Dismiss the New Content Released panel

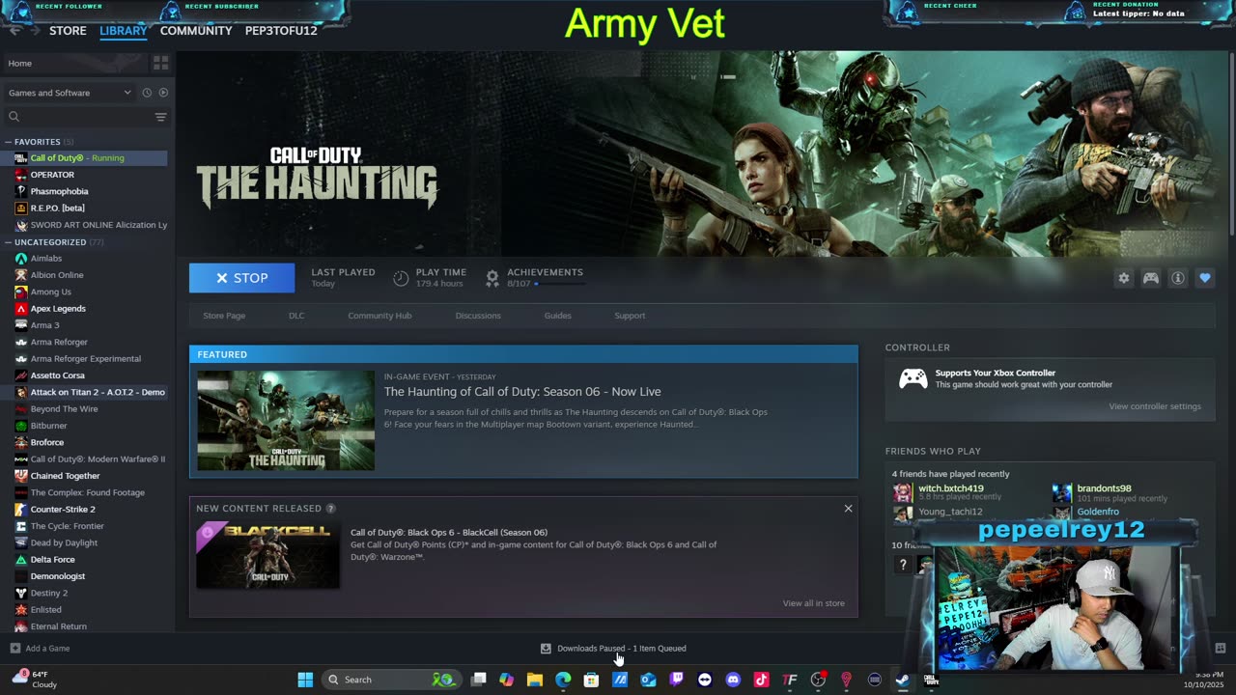[848, 509]
